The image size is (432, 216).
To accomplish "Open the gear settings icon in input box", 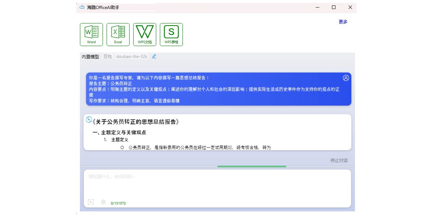I will tap(103, 202).
